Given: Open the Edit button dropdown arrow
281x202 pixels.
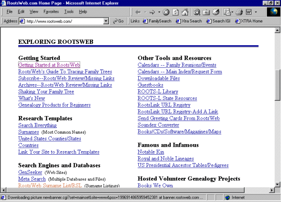Looking at the screenshot, I should click(256, 12).
